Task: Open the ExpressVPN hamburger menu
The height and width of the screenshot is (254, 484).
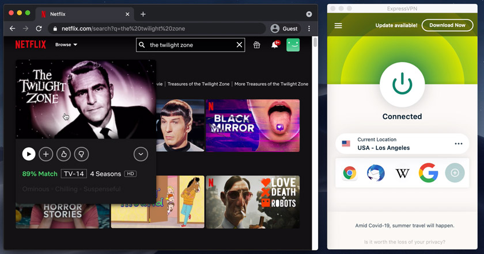Action: point(338,25)
